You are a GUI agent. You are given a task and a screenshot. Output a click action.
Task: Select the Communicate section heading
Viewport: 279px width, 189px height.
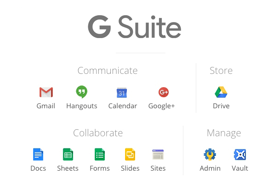[107, 71]
